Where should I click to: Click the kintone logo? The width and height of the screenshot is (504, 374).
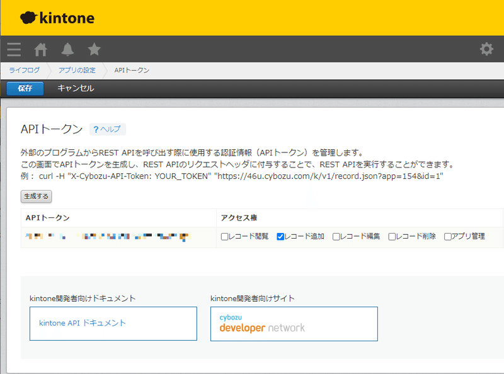pyautogui.click(x=57, y=18)
